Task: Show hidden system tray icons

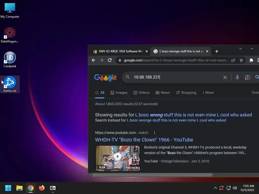Action: click(x=215, y=188)
